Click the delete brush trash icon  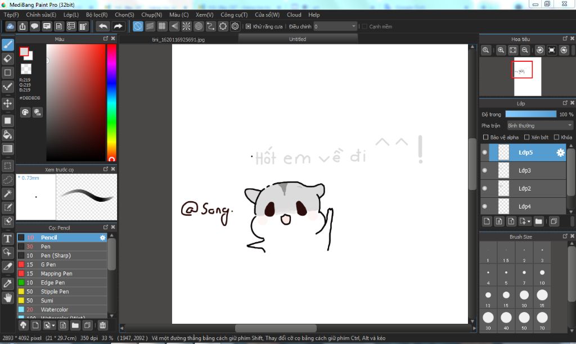coord(102,325)
